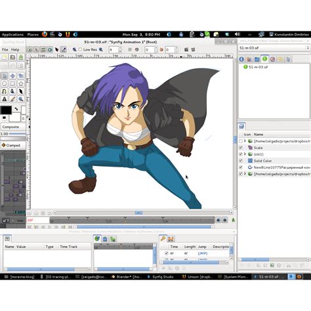Select the Zoom magnifier tool

coord(21,99)
